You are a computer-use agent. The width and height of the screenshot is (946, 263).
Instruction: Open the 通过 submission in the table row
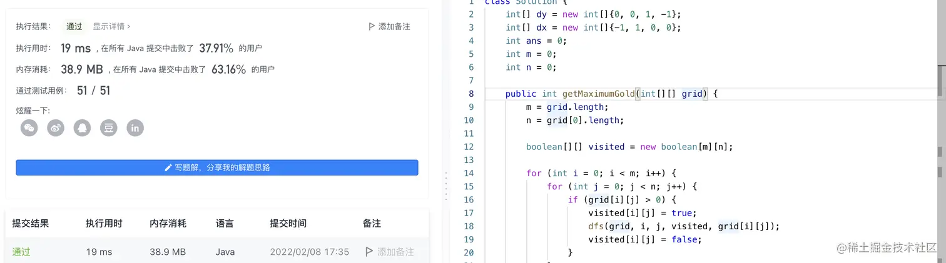[21, 252]
